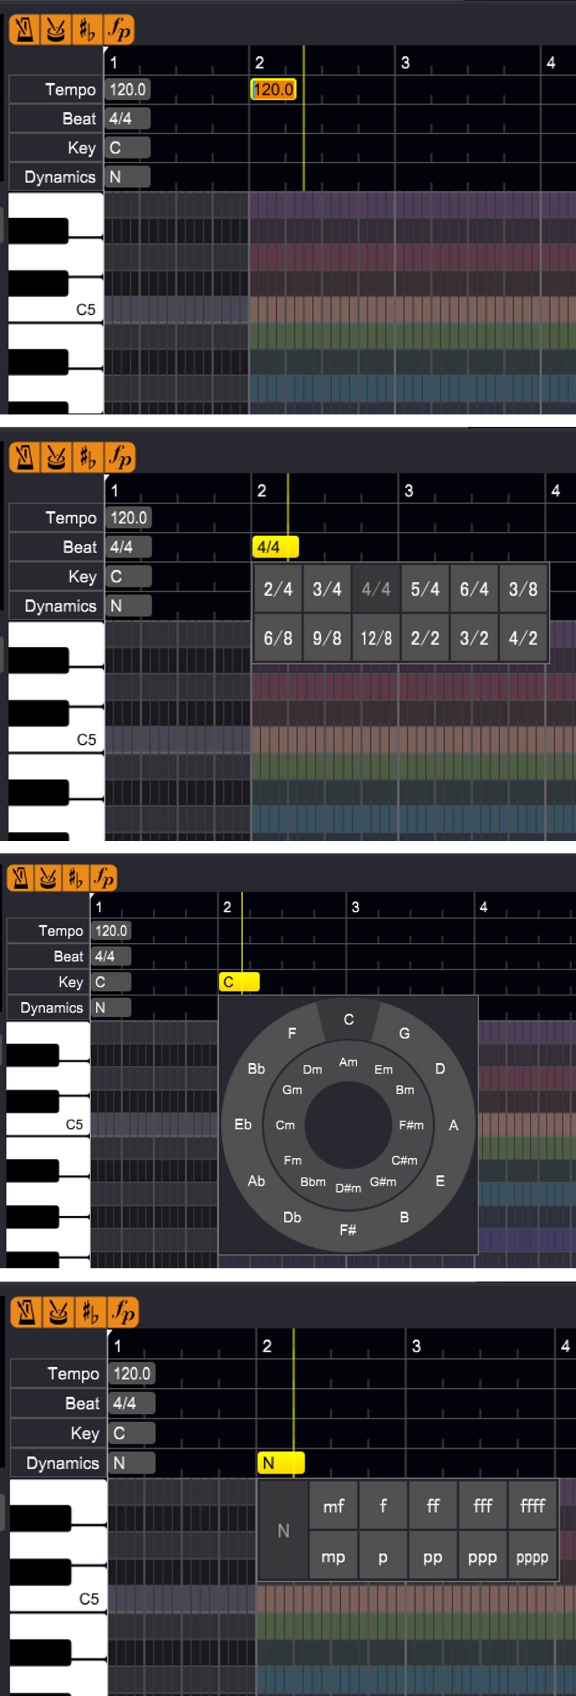Choose the fff dynamic marking
The width and height of the screenshot is (576, 1696).
point(482,1506)
